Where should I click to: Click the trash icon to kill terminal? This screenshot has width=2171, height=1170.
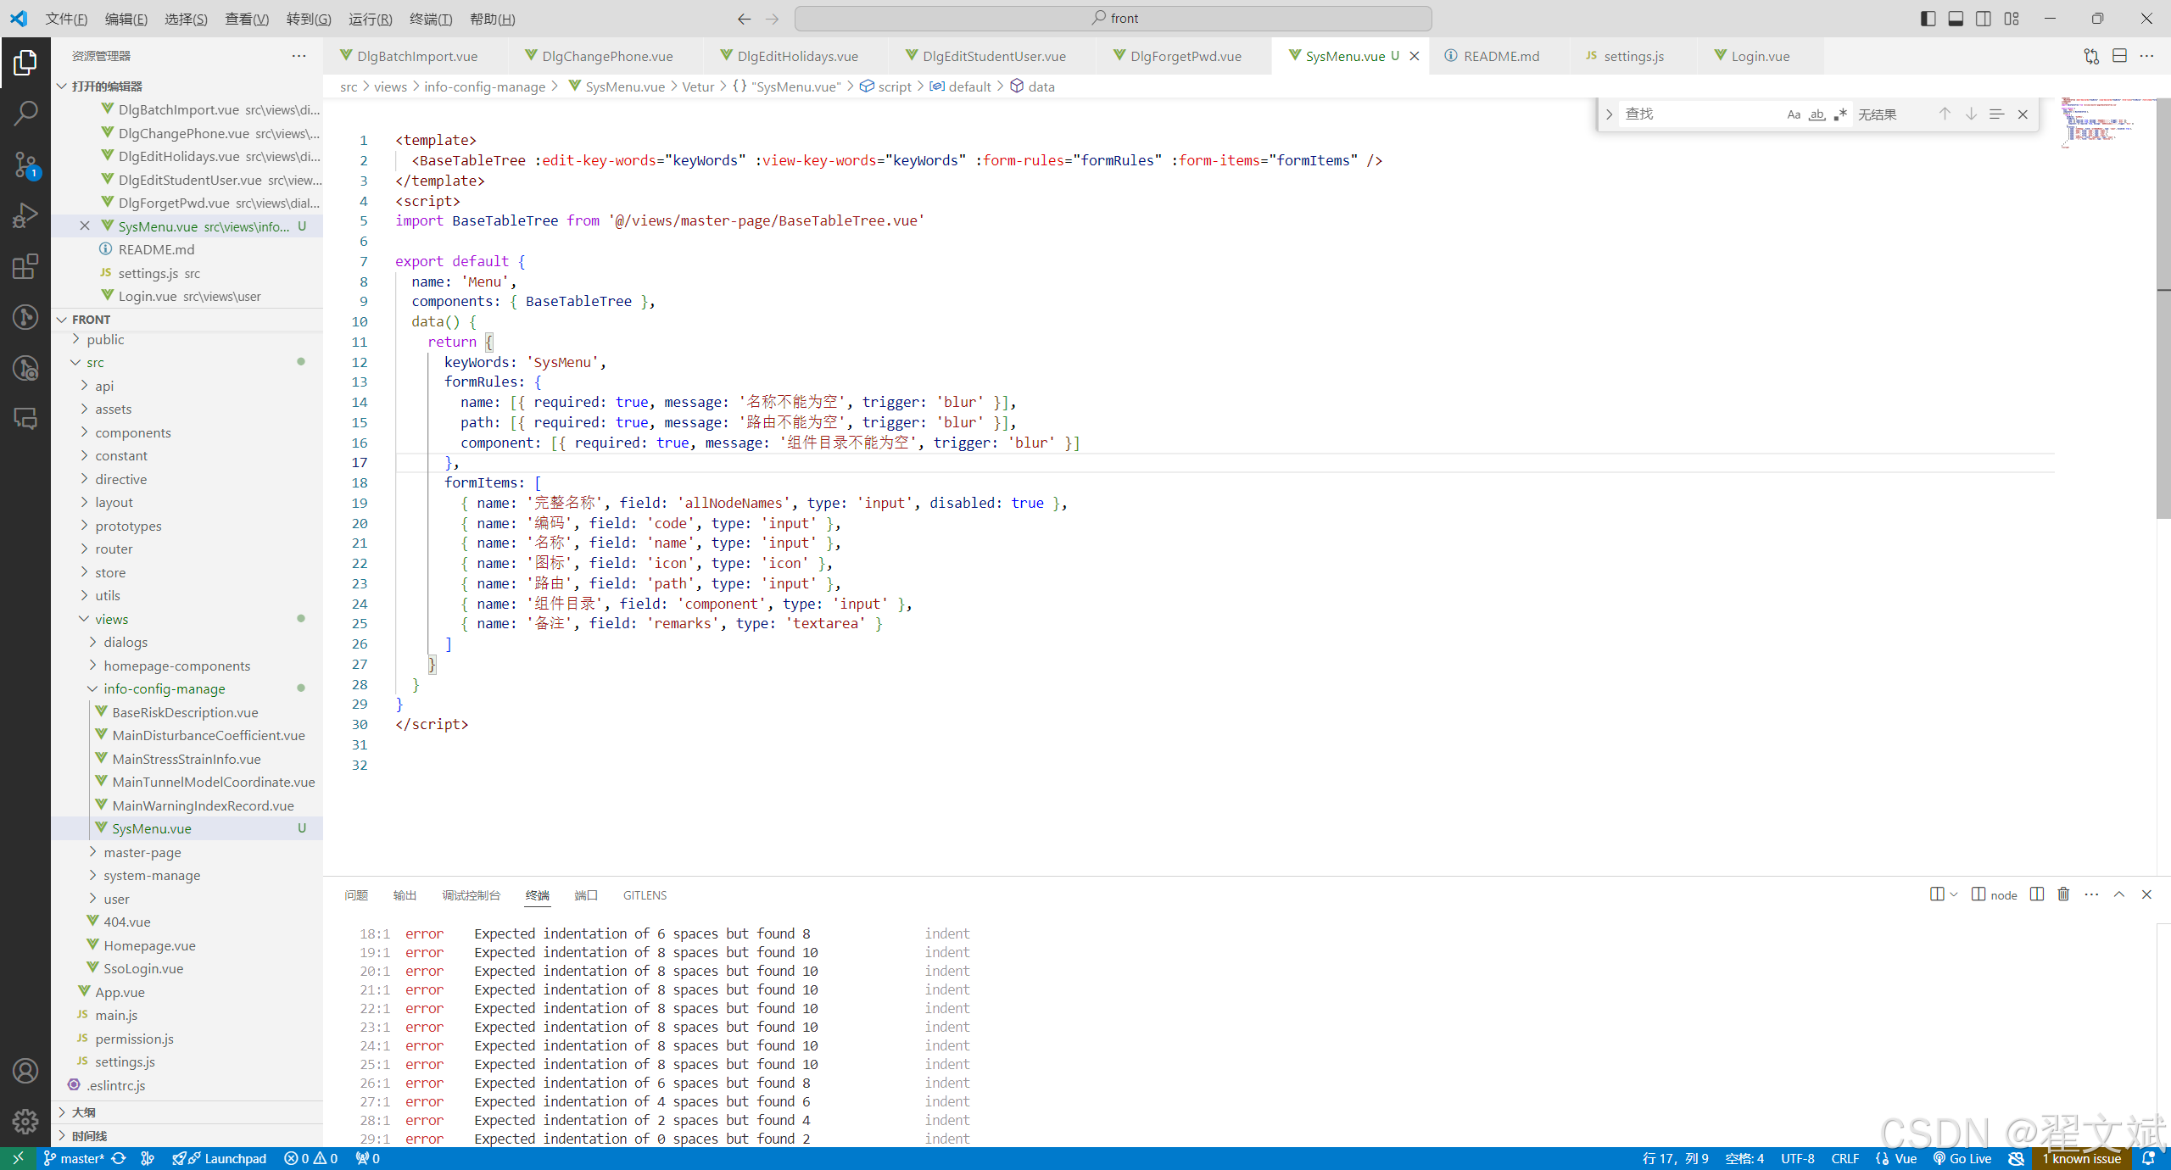tap(2063, 894)
